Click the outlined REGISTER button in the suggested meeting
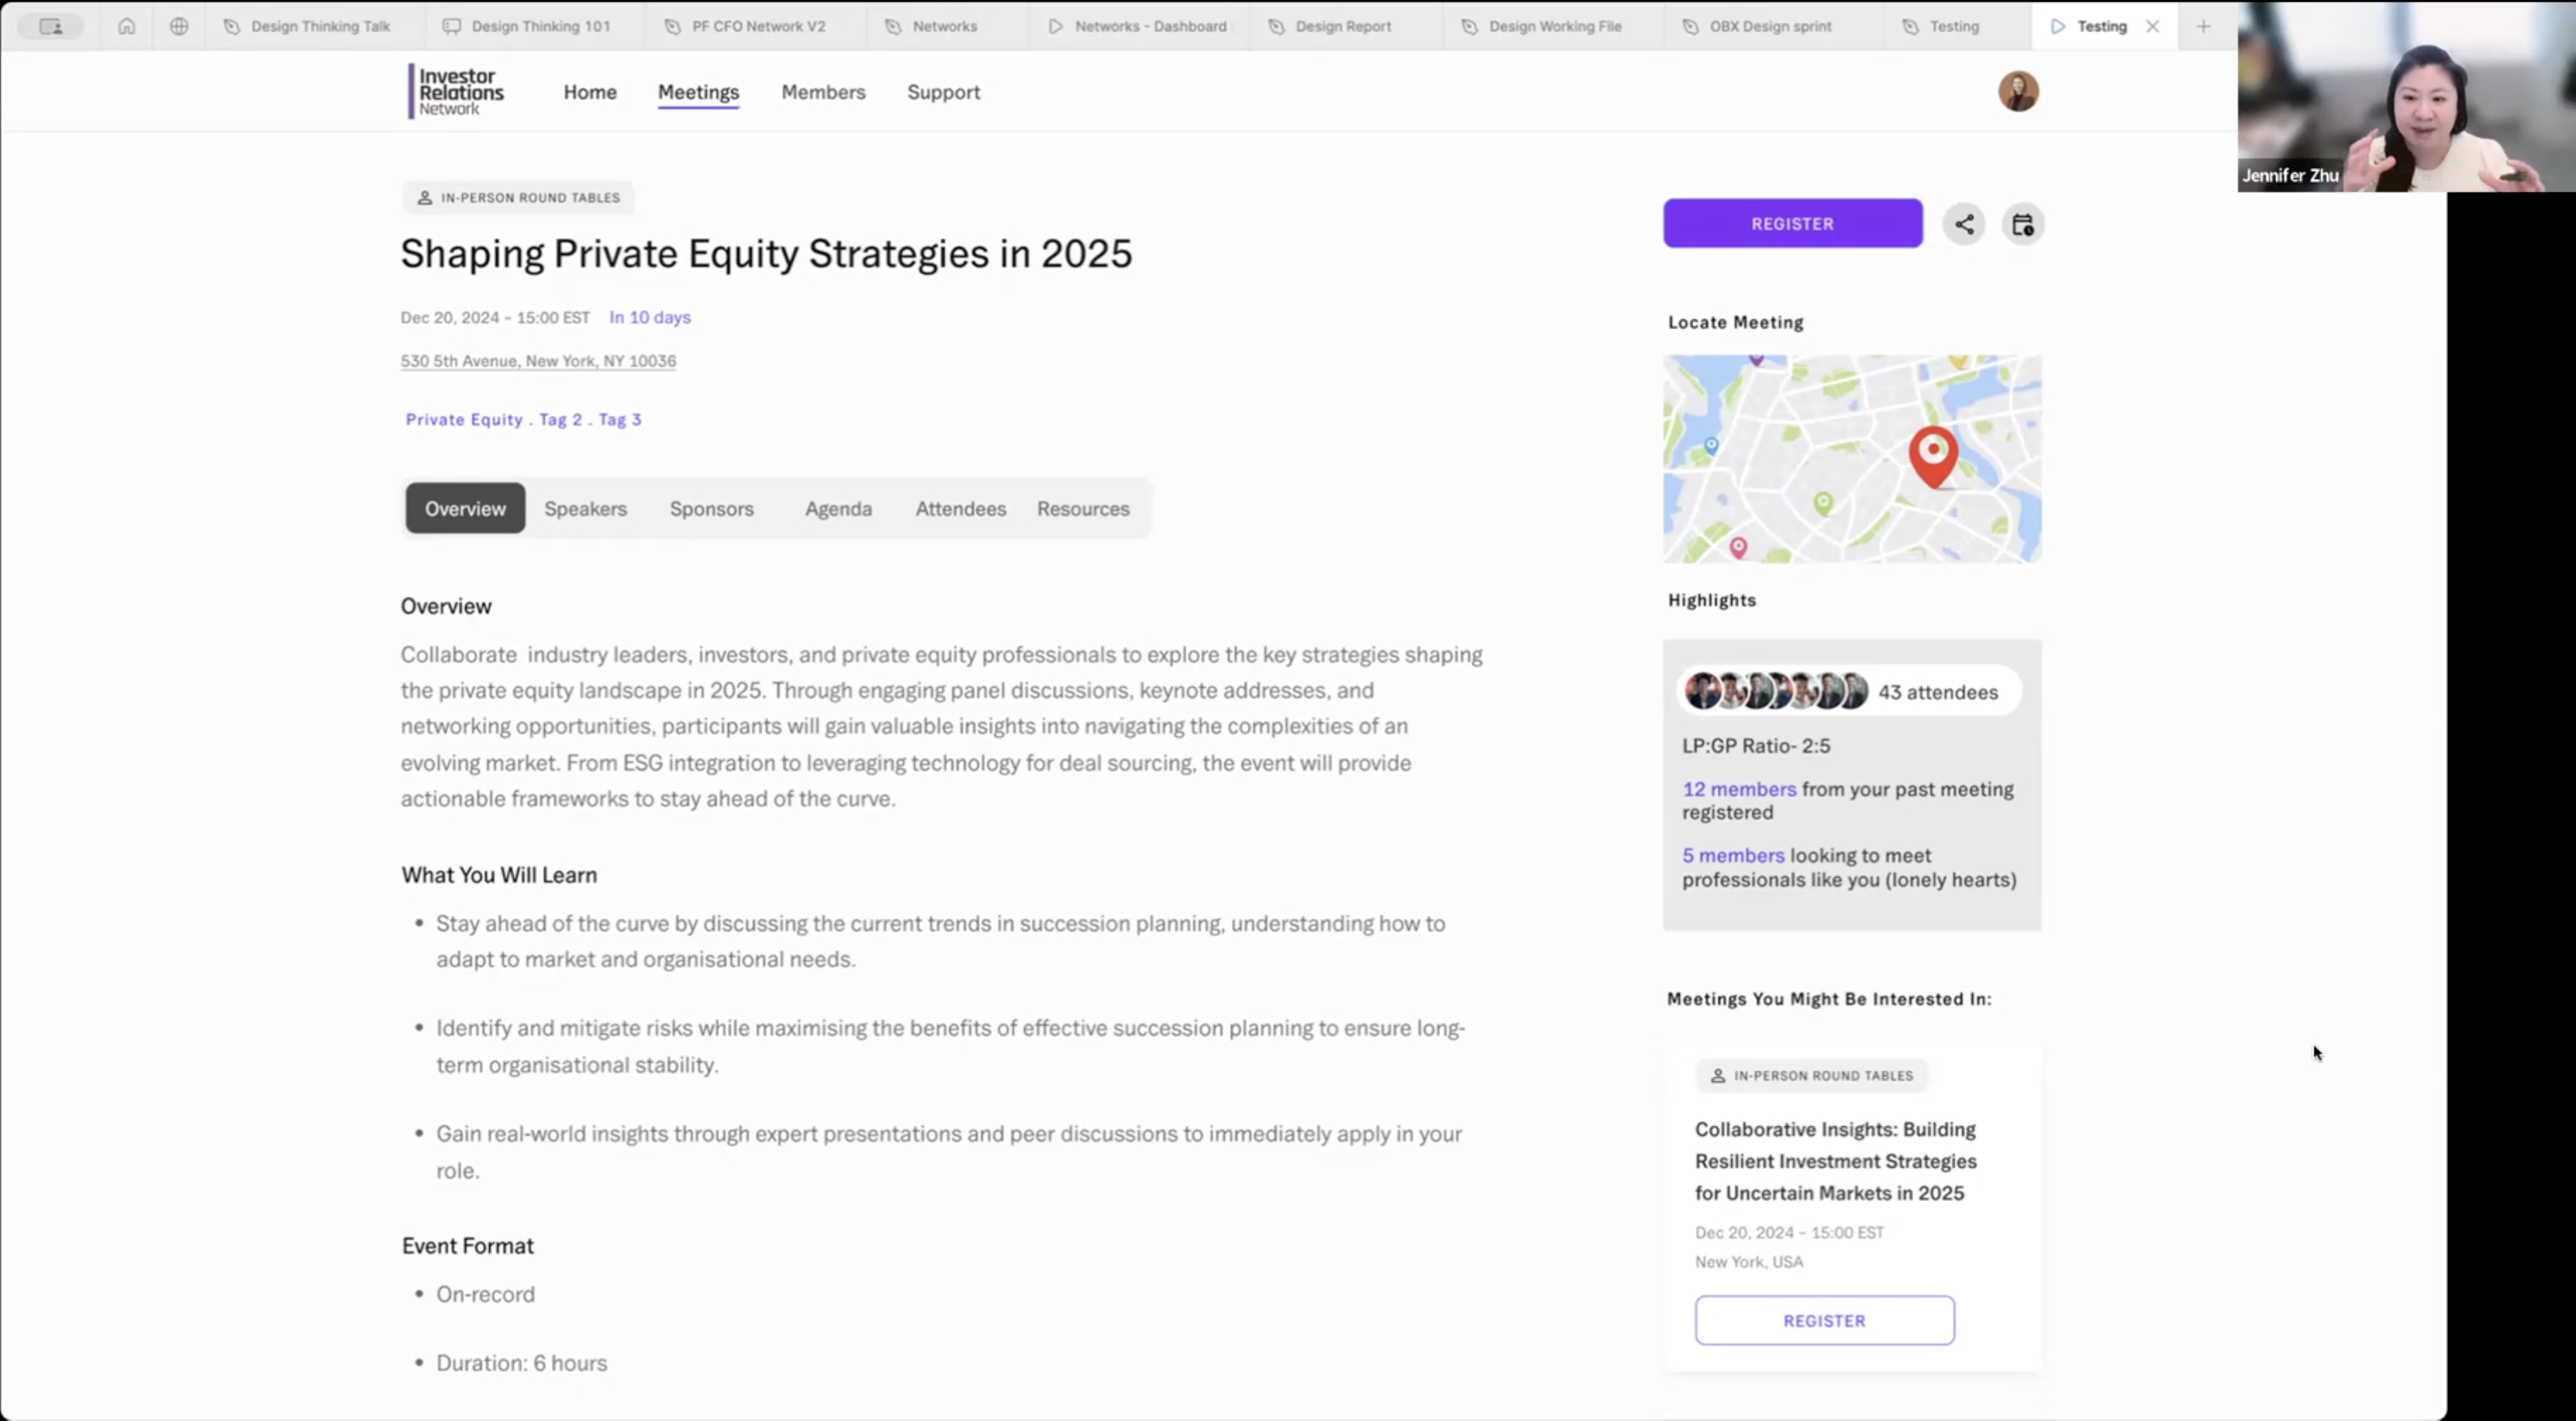2576x1421 pixels. [x=1824, y=1320]
